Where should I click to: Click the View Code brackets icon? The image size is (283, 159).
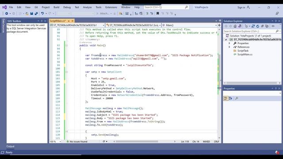[x=273, y=26]
